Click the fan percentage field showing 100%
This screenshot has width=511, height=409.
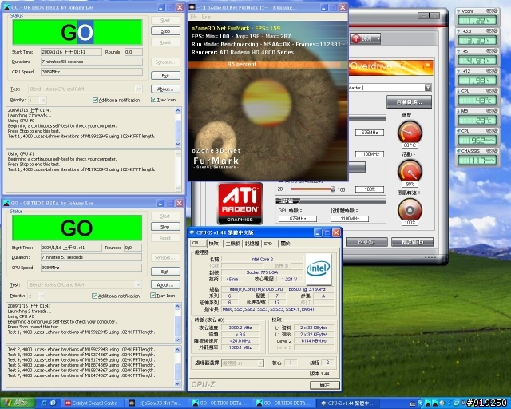[x=370, y=189]
